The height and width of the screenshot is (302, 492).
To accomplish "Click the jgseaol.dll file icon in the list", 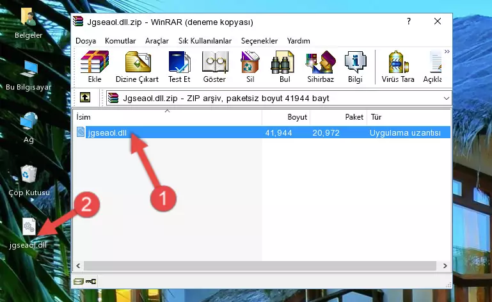I will click(81, 132).
